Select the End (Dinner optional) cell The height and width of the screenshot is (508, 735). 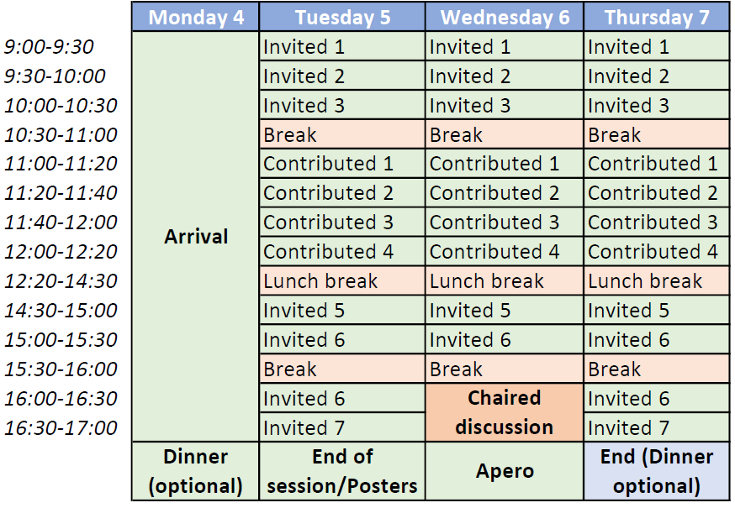coord(657,471)
